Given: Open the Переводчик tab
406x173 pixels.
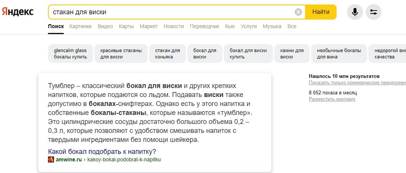Looking at the screenshot, I should click(x=204, y=27).
